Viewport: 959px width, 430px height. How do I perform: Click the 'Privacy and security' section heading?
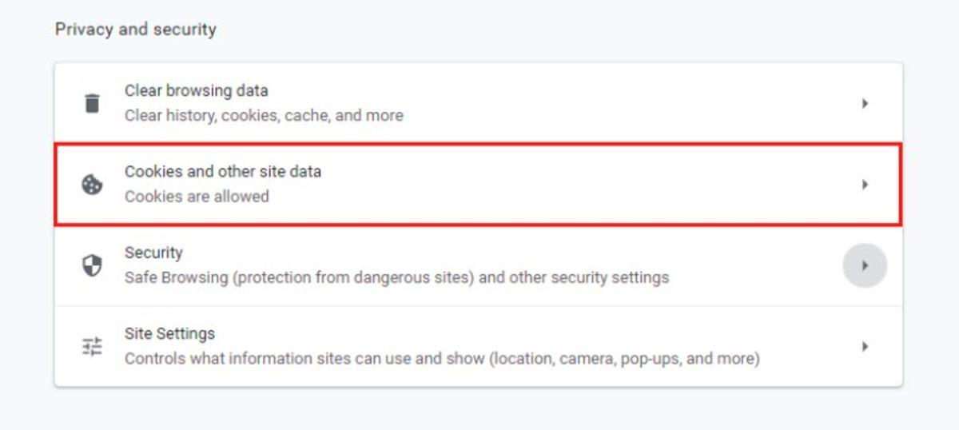coord(135,30)
